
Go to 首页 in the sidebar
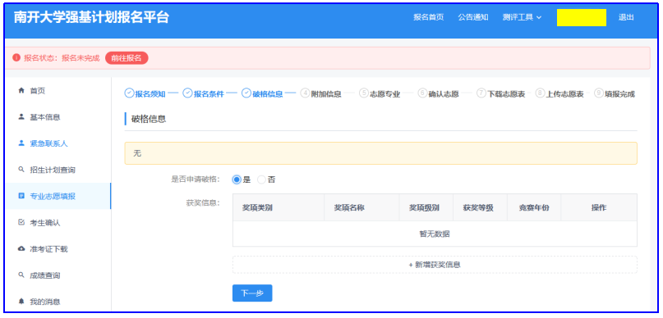coord(58,91)
